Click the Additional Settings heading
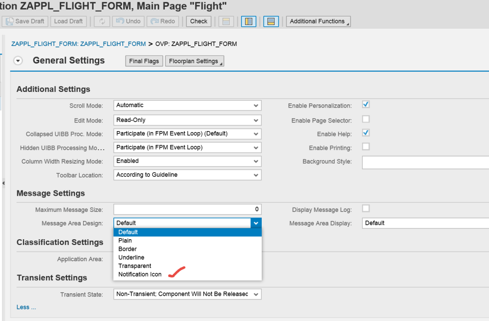This screenshot has width=489, height=321. point(53,89)
